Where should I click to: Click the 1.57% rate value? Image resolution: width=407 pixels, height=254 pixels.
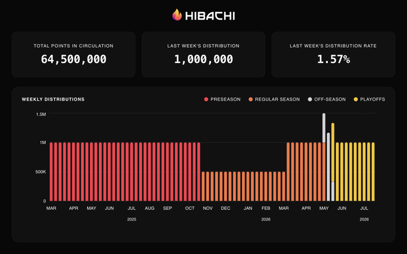coord(333,59)
